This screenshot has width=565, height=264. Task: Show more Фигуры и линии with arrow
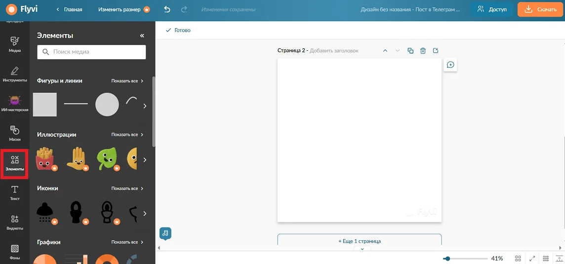pos(145,106)
